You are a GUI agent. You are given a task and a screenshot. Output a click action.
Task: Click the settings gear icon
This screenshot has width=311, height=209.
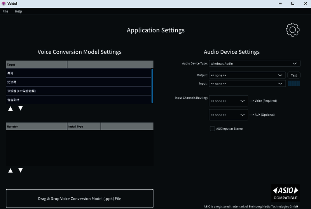tap(292, 30)
